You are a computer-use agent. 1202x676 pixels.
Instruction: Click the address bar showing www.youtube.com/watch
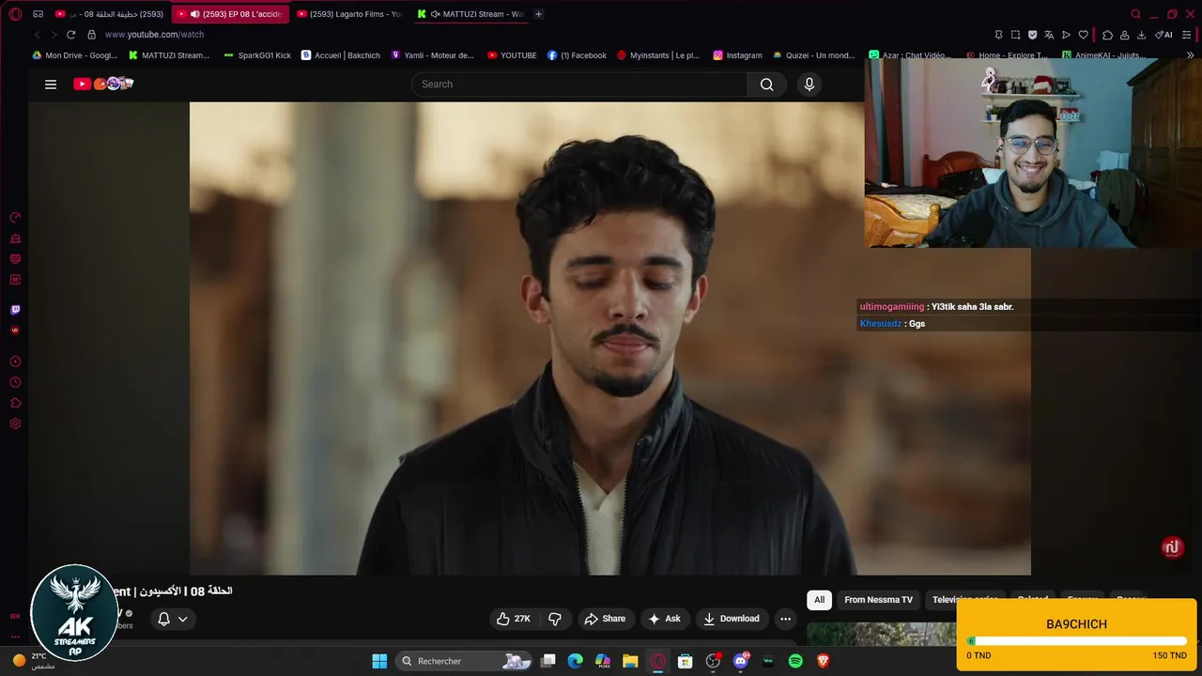154,35
